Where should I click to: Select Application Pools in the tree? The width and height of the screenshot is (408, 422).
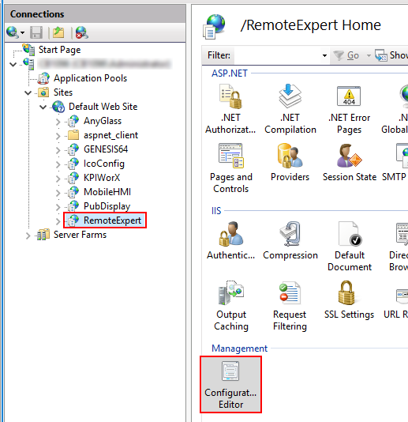(x=90, y=78)
